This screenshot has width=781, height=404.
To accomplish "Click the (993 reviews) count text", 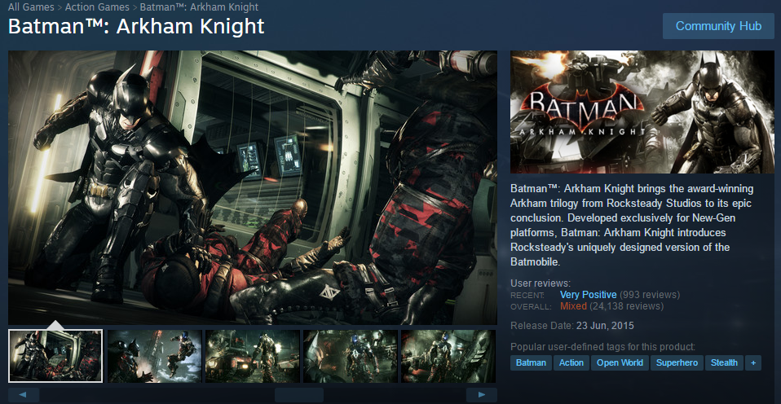I will point(650,295).
